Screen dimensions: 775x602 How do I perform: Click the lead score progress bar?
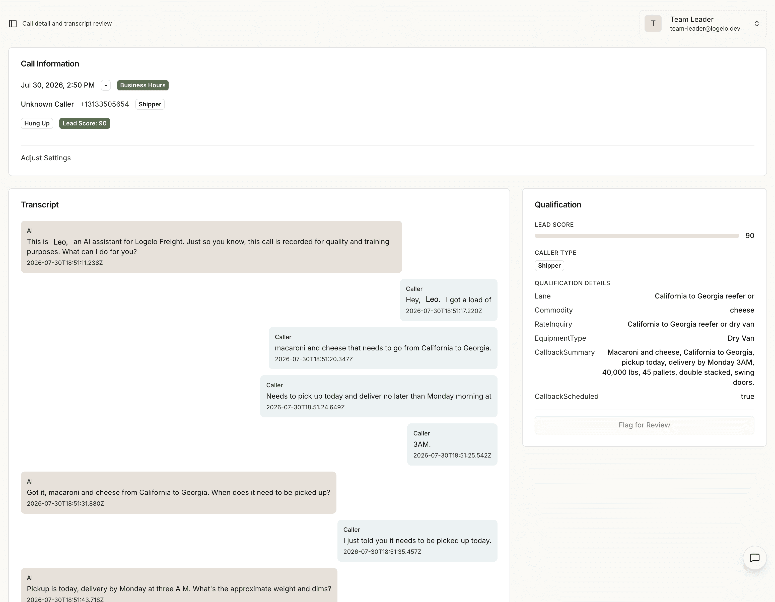pyautogui.click(x=637, y=236)
